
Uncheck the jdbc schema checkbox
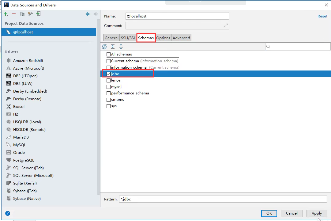coord(108,74)
